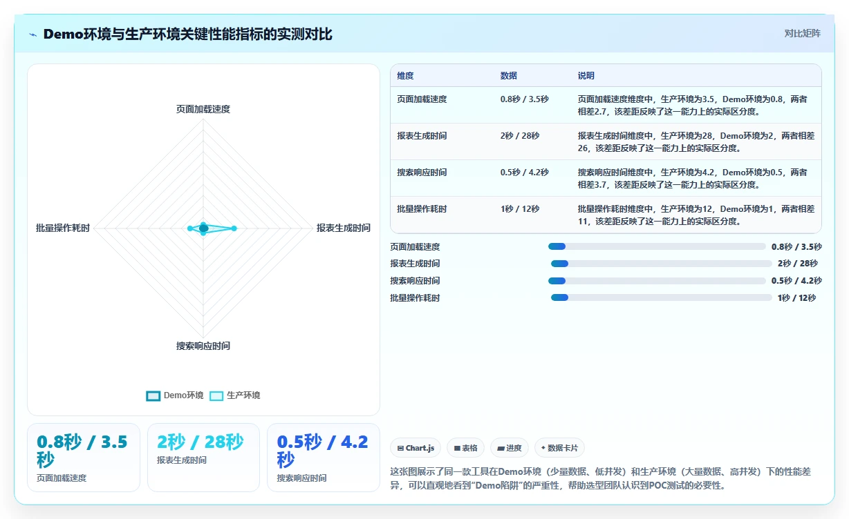Click the 页面加载速度 progress bar

[657, 246]
